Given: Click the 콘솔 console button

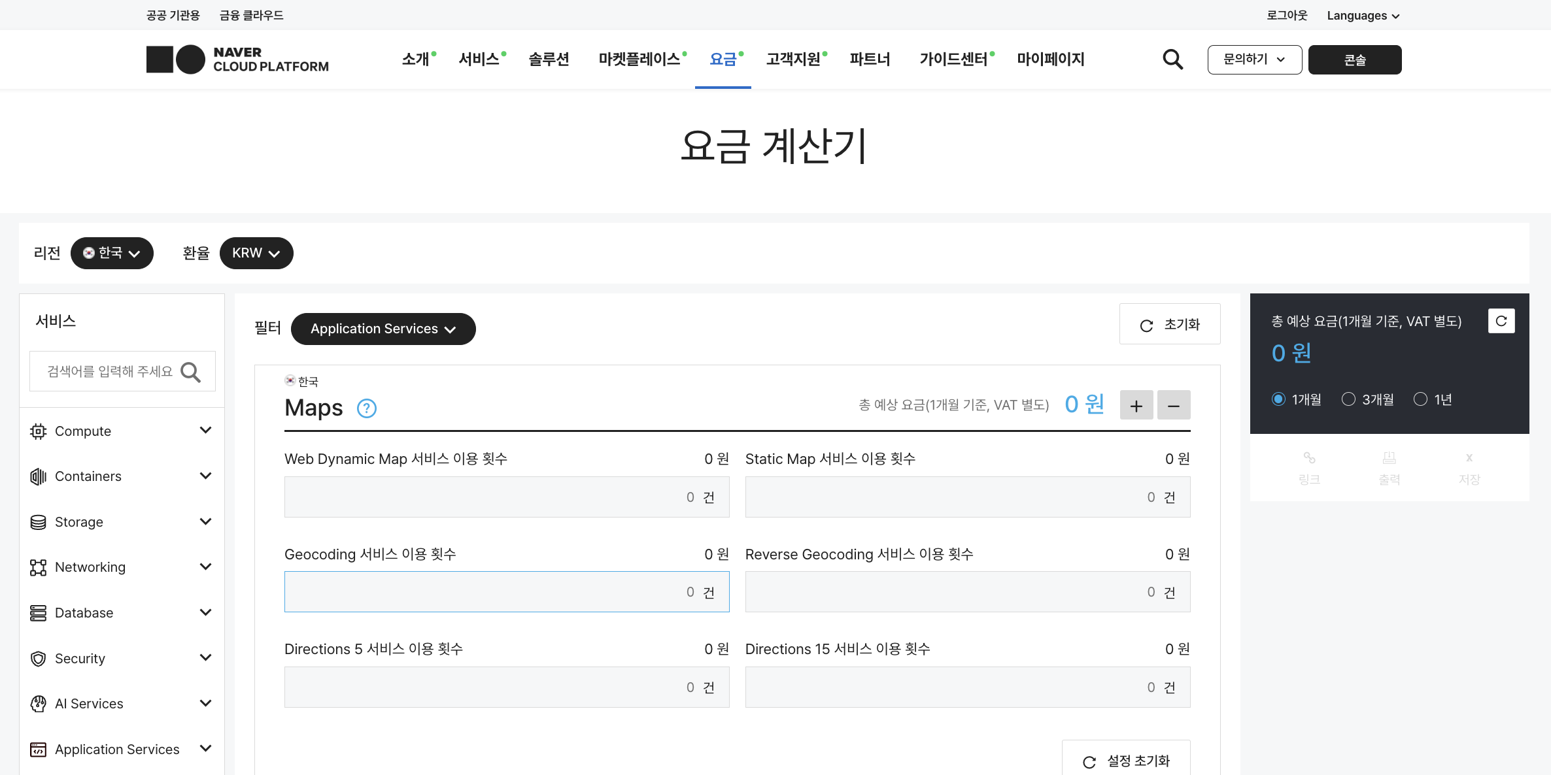Looking at the screenshot, I should click(x=1354, y=59).
